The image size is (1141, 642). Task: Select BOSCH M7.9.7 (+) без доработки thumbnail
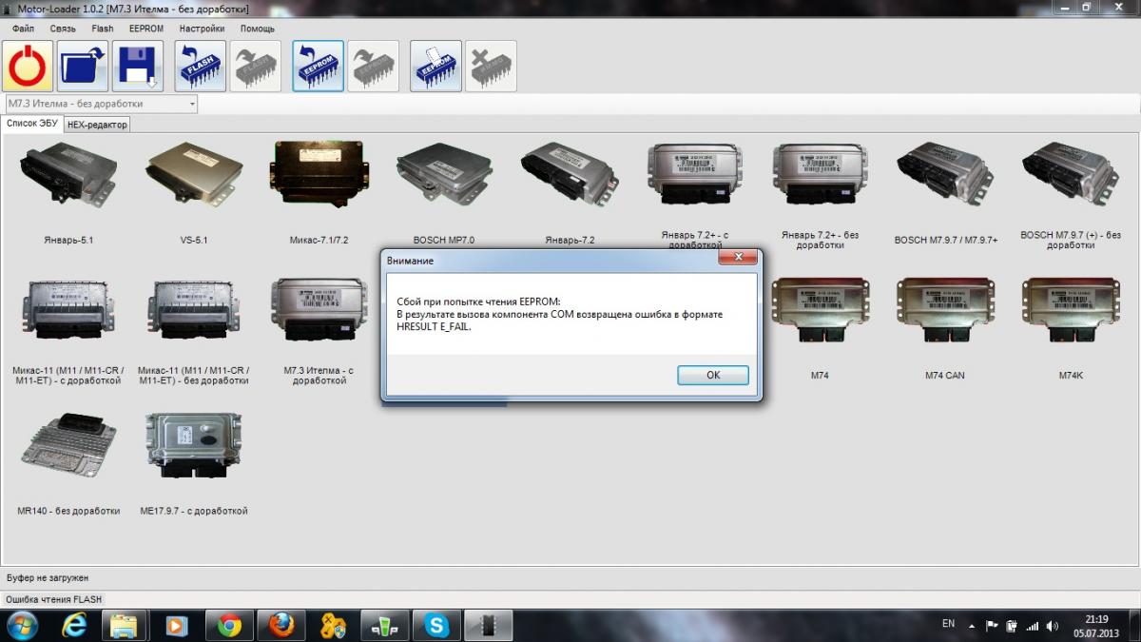[1071, 174]
